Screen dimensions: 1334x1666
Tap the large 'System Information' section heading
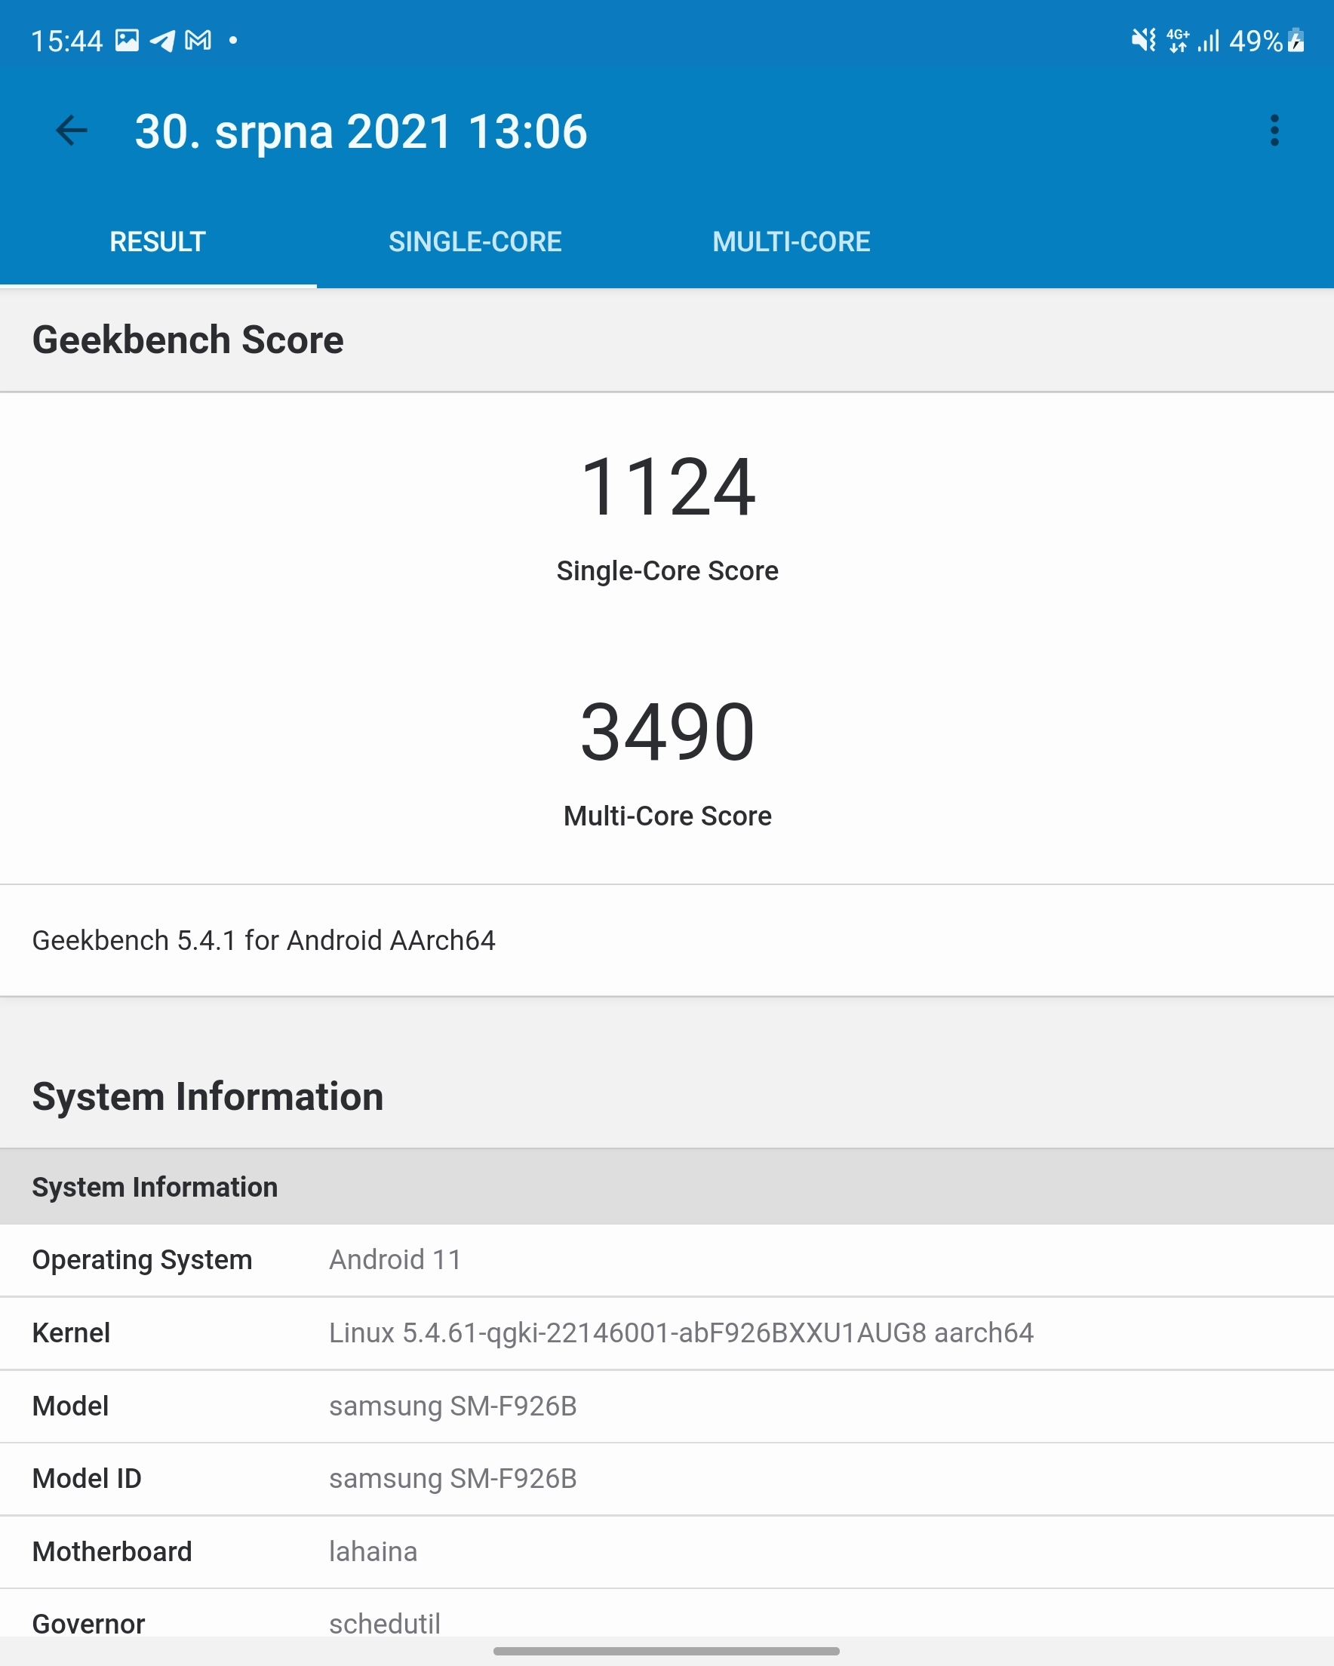pos(208,1096)
